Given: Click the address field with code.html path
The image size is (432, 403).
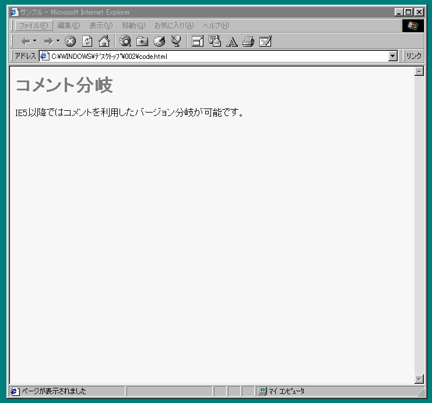Looking at the screenshot, I should pyautogui.click(x=214, y=56).
